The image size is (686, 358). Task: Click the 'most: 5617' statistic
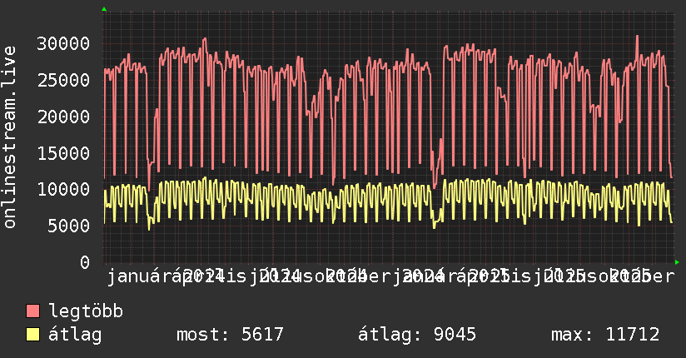coord(231,336)
